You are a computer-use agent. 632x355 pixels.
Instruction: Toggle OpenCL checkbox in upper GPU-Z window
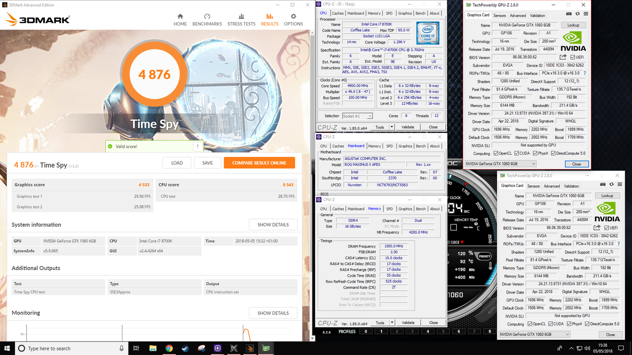(496, 154)
